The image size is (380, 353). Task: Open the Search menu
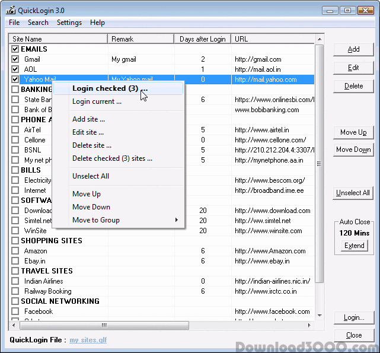38,23
